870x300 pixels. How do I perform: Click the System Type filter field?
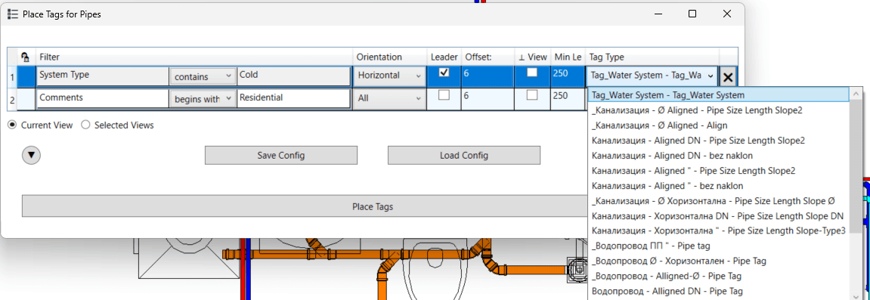pyautogui.click(x=103, y=76)
